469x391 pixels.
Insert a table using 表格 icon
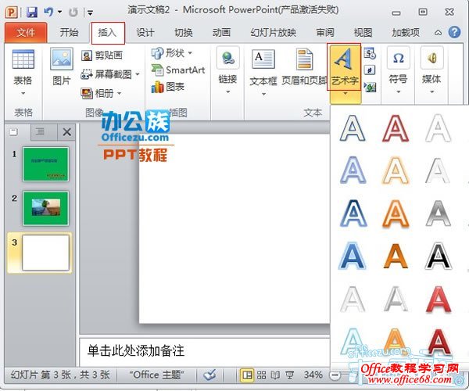click(x=23, y=59)
